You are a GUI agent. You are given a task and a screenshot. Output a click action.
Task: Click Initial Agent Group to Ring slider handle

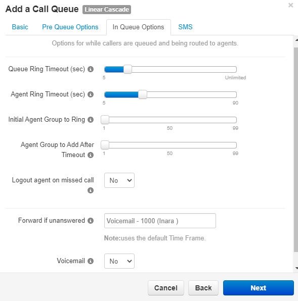pyautogui.click(x=105, y=120)
